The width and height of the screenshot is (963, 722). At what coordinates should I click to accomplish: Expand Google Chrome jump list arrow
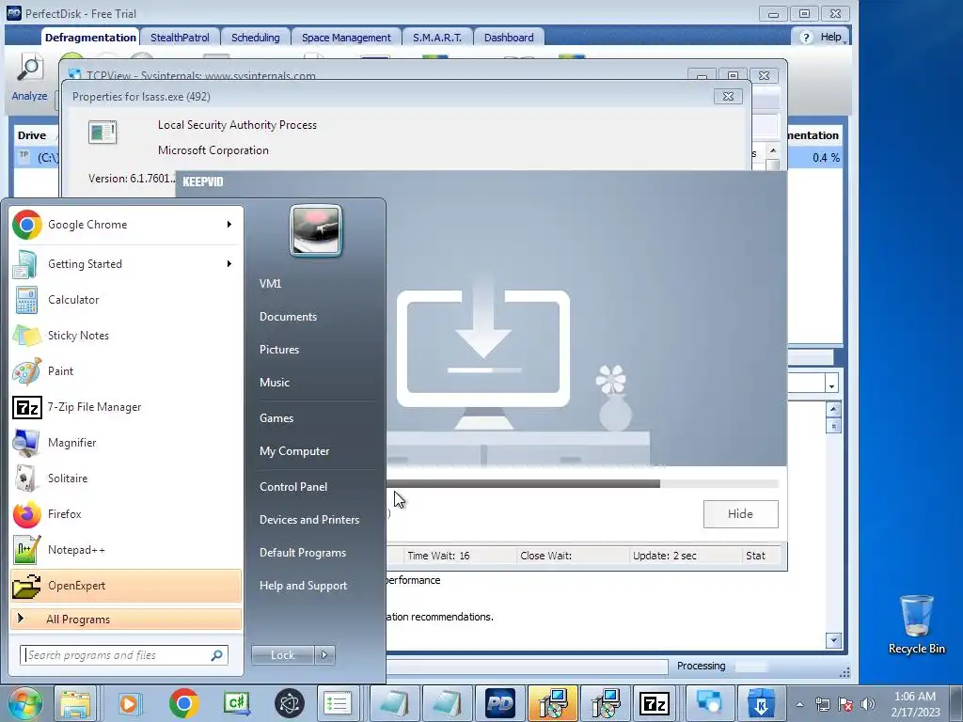click(x=229, y=225)
